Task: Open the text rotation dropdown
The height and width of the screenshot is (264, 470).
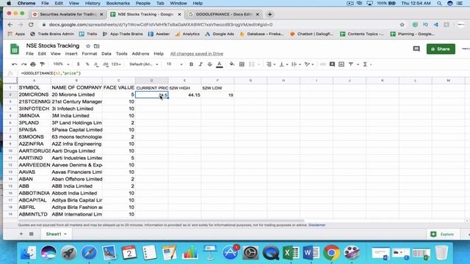Action: click(x=308, y=65)
